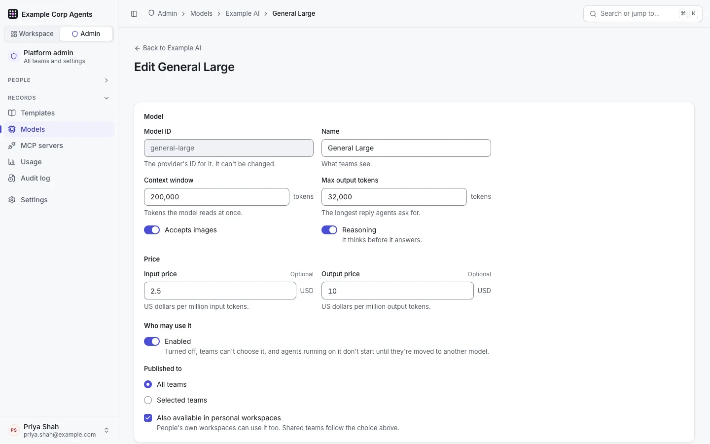Click the Name input field
Viewport: 710px width, 444px height.
pos(406,148)
